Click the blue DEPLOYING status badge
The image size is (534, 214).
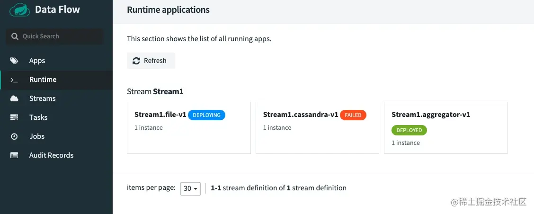206,115
